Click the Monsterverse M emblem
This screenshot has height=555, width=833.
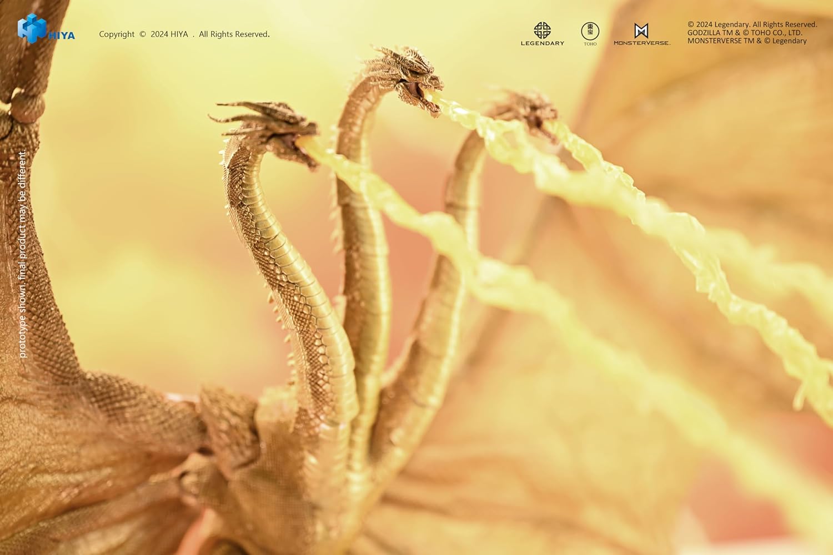click(641, 30)
